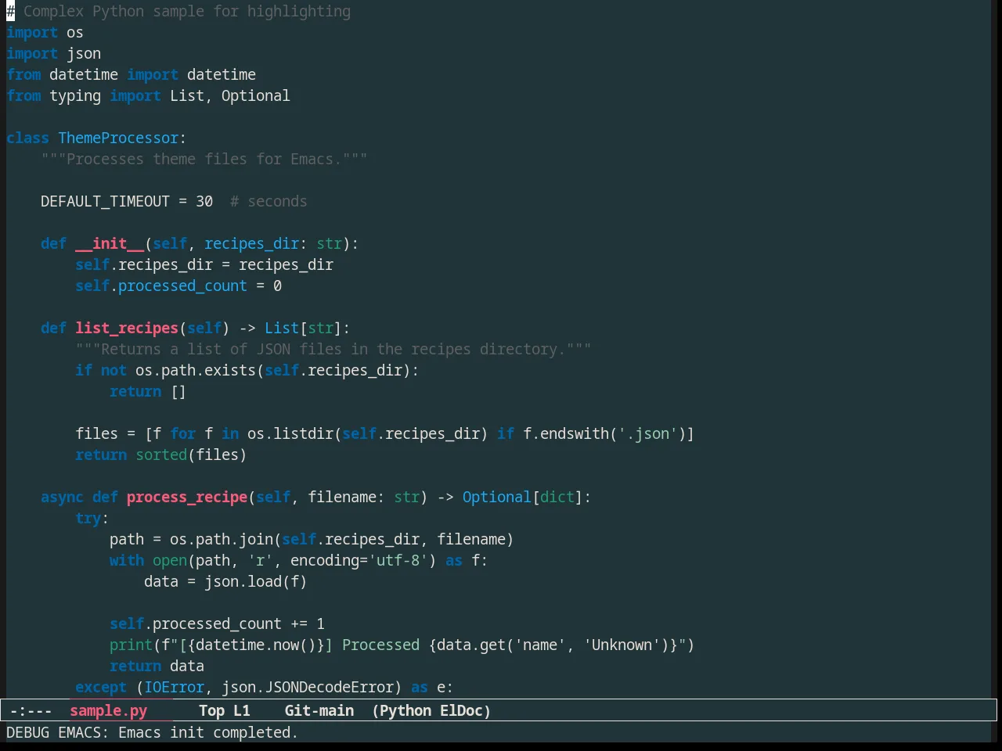Screen dimensions: 1002x751
Task: Click 'os.path.exists' call
Action: [x=196, y=370]
